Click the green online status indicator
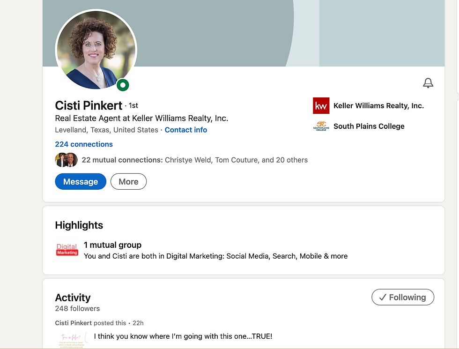Image resolution: width=459 pixels, height=349 pixels. click(x=123, y=85)
